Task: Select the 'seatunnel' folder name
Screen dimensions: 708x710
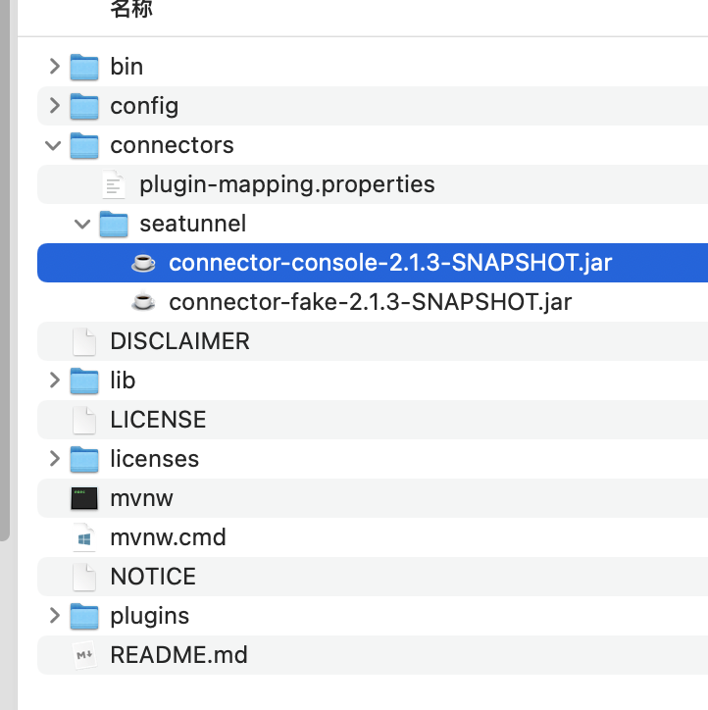Action: click(x=193, y=224)
